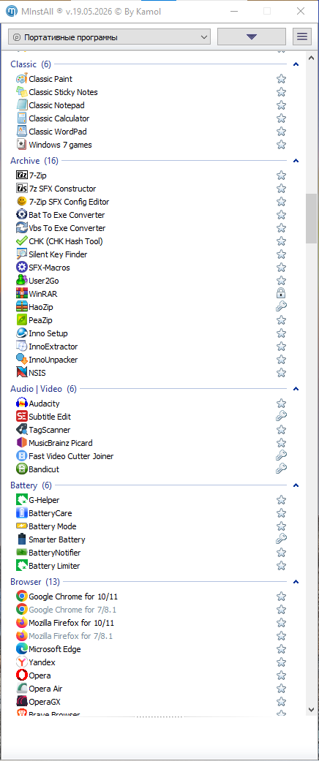Click the 7-Zip app icon
The image size is (319, 761).
pos(21,175)
